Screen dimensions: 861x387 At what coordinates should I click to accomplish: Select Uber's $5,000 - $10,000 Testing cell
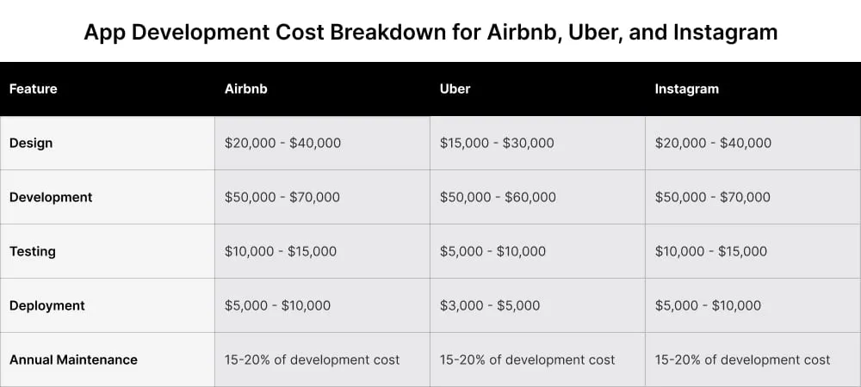(492, 251)
